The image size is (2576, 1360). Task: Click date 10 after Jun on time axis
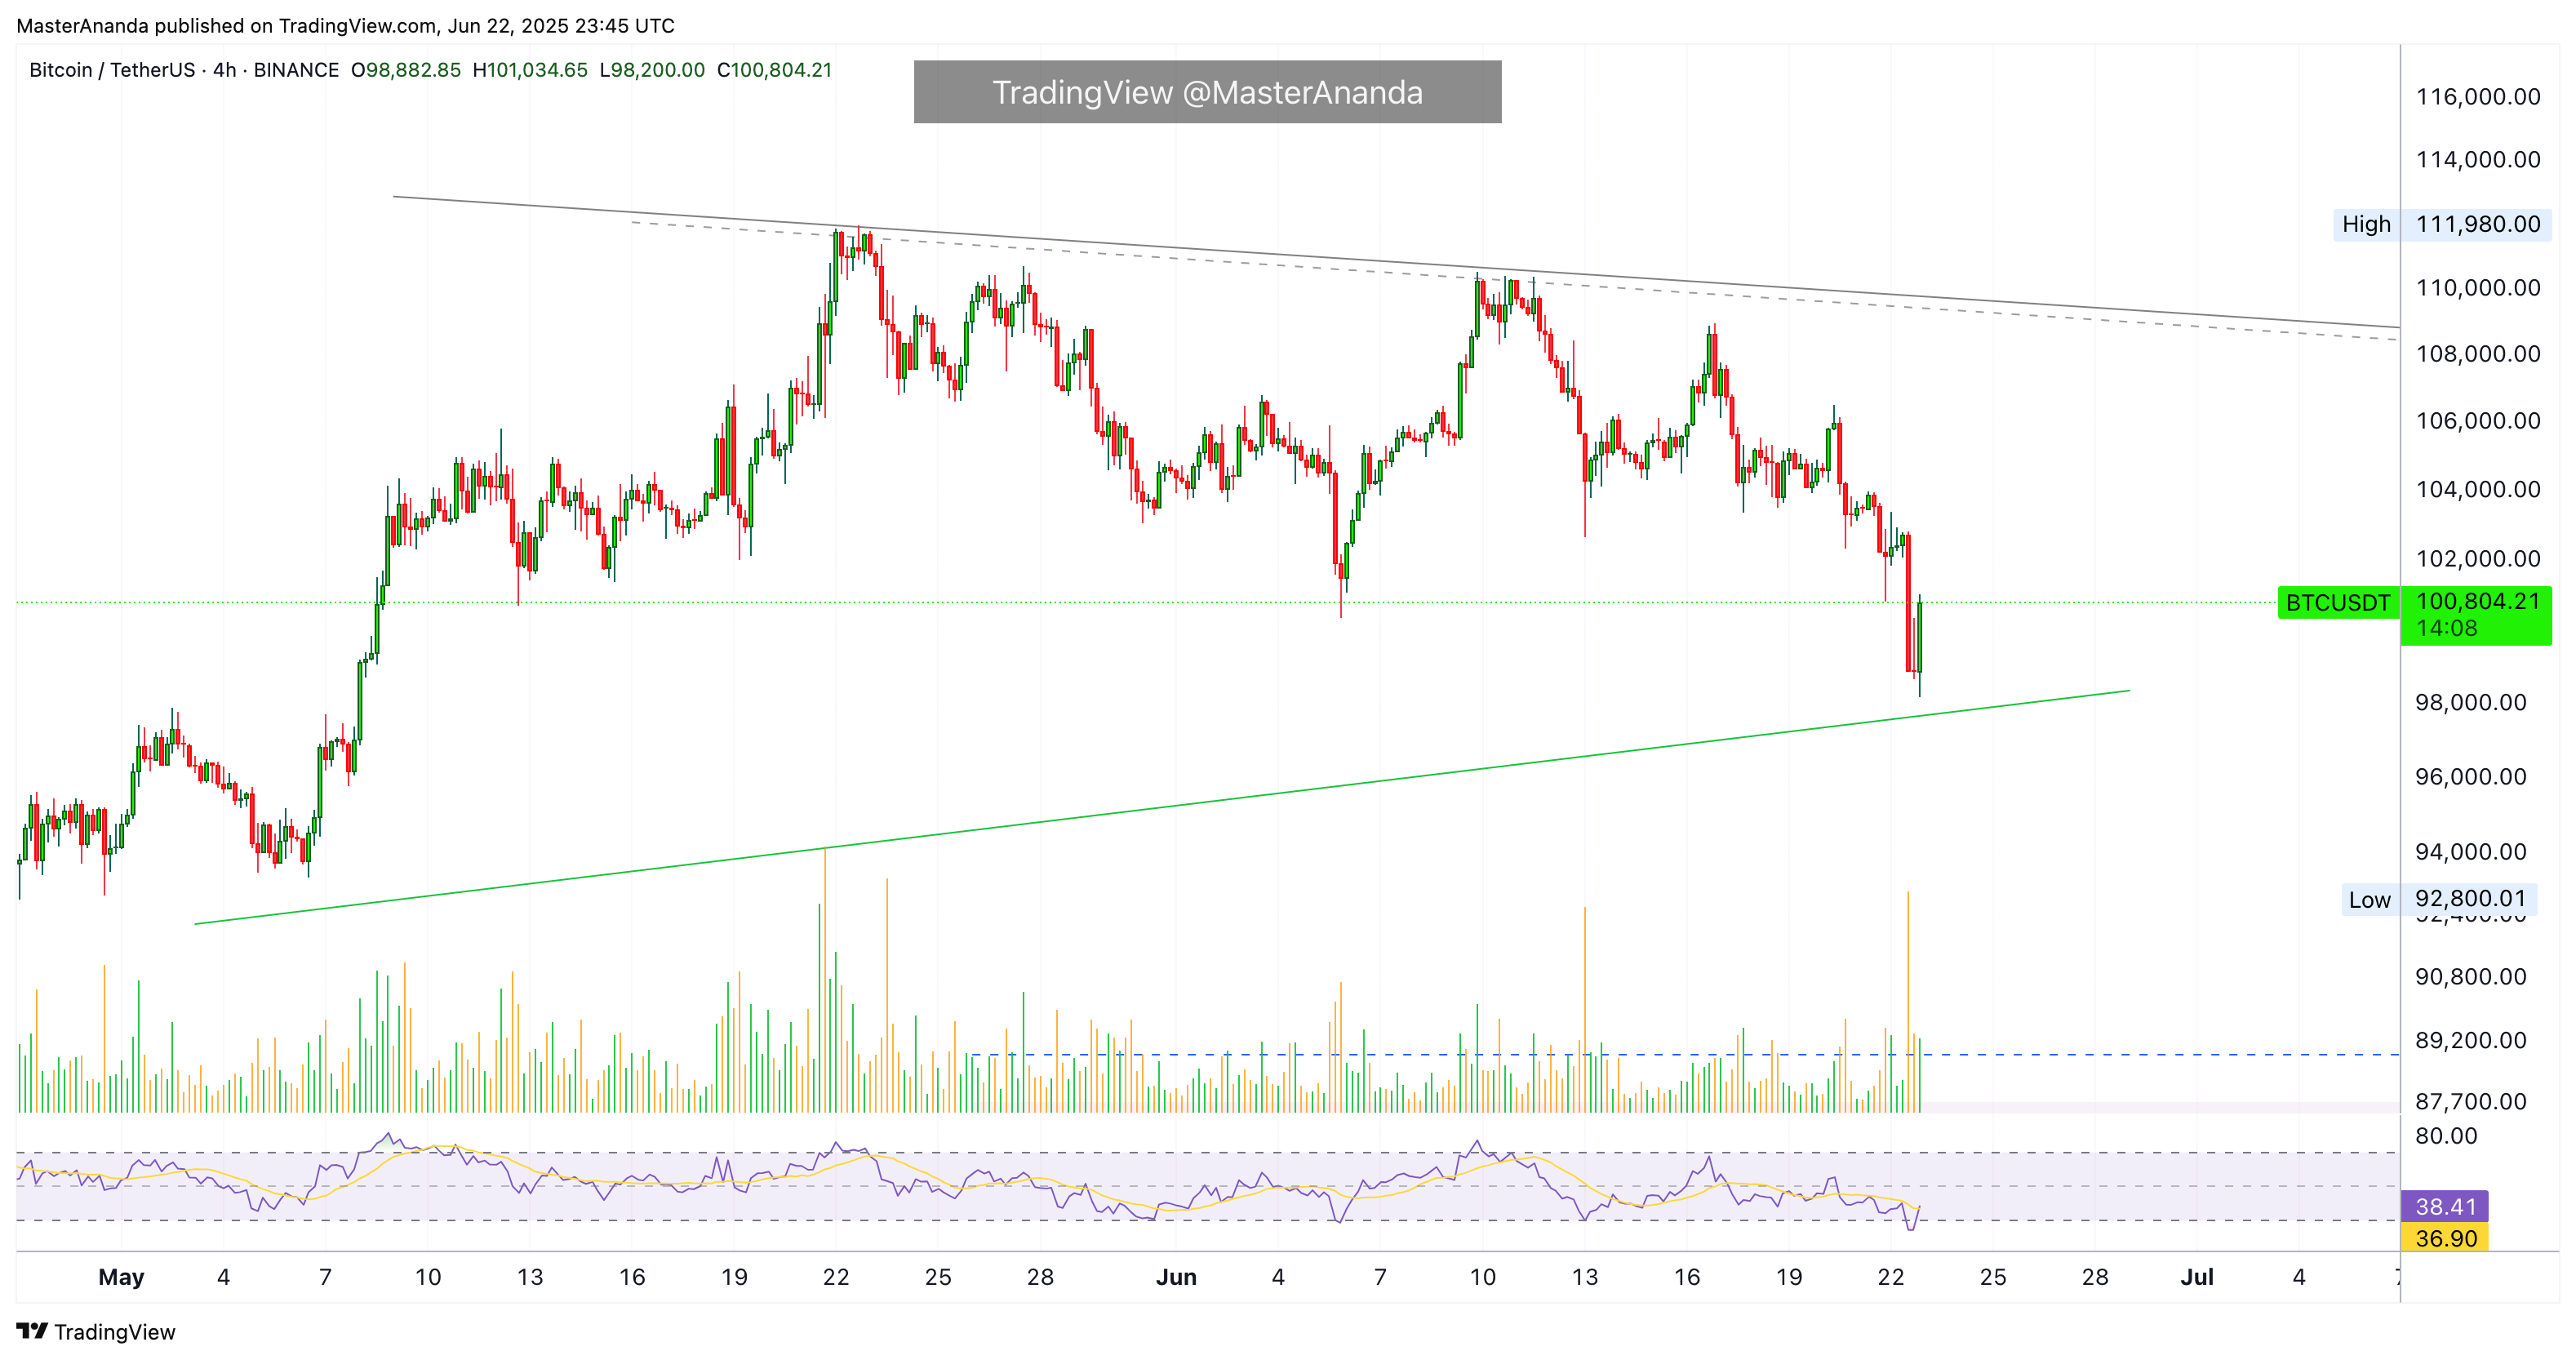[1482, 1277]
